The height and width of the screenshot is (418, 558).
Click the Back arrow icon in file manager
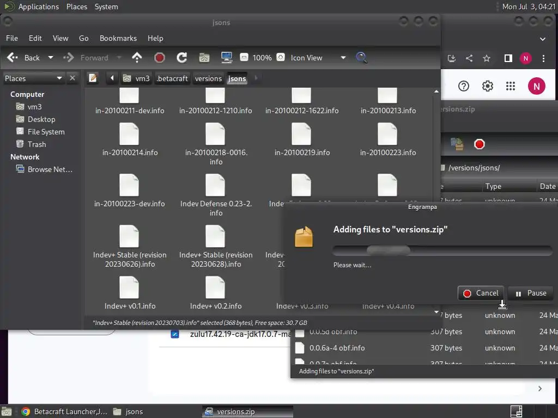pyautogui.click(x=13, y=58)
